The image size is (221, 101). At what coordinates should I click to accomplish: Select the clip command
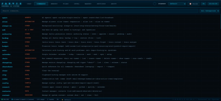pos(4,75)
